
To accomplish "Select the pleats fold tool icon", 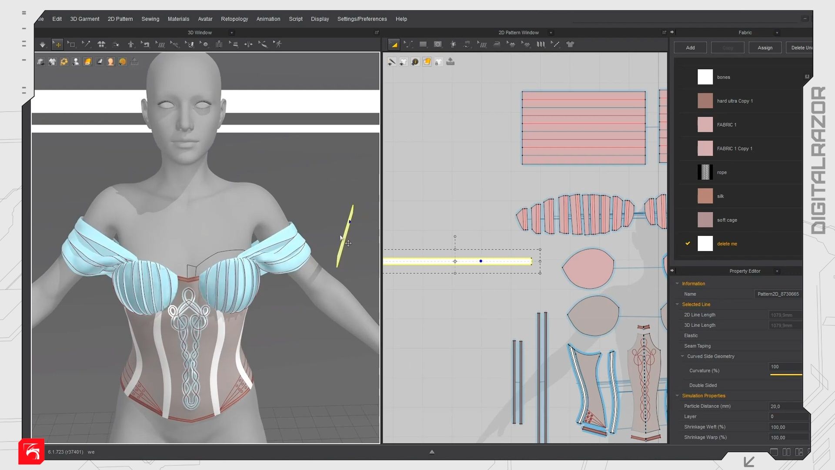I will (x=541, y=44).
